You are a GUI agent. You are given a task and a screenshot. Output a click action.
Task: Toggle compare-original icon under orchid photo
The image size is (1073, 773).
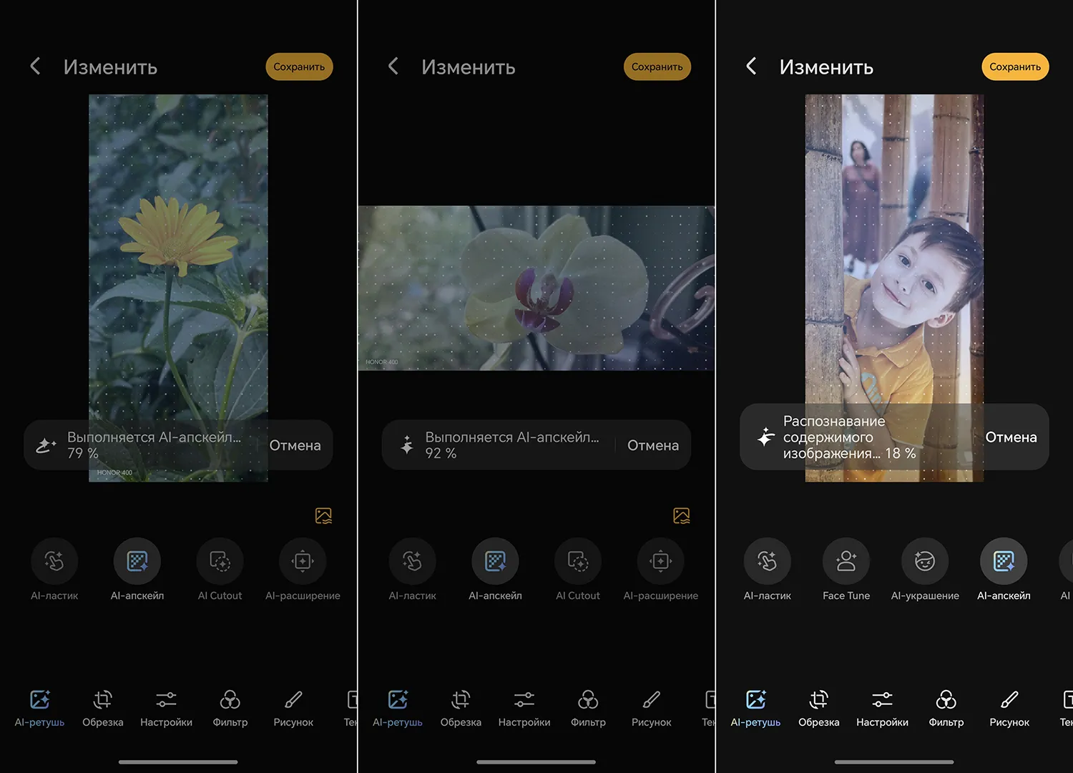pos(682,515)
